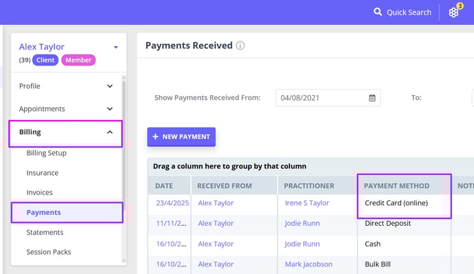Click the Mark Jacobson practitioner link

(309, 264)
